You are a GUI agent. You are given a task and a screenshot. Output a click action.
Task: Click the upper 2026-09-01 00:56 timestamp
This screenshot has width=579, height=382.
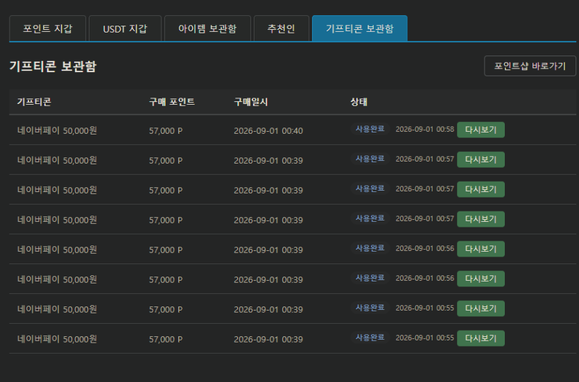424,248
